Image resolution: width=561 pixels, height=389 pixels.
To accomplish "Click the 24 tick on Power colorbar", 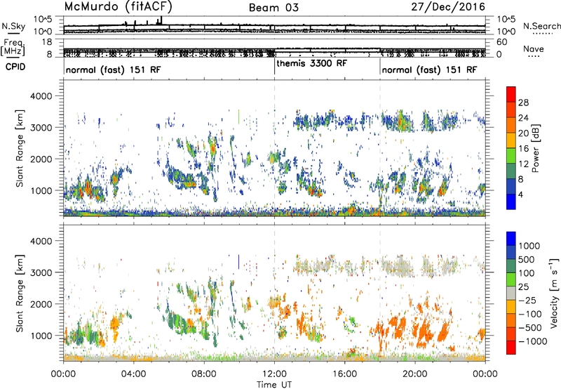I will click(x=523, y=118).
